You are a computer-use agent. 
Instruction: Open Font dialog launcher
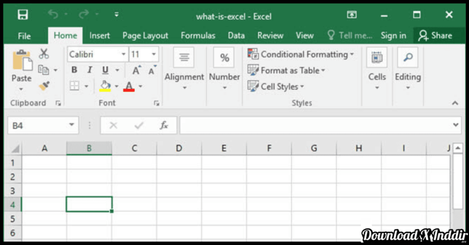pyautogui.click(x=157, y=103)
